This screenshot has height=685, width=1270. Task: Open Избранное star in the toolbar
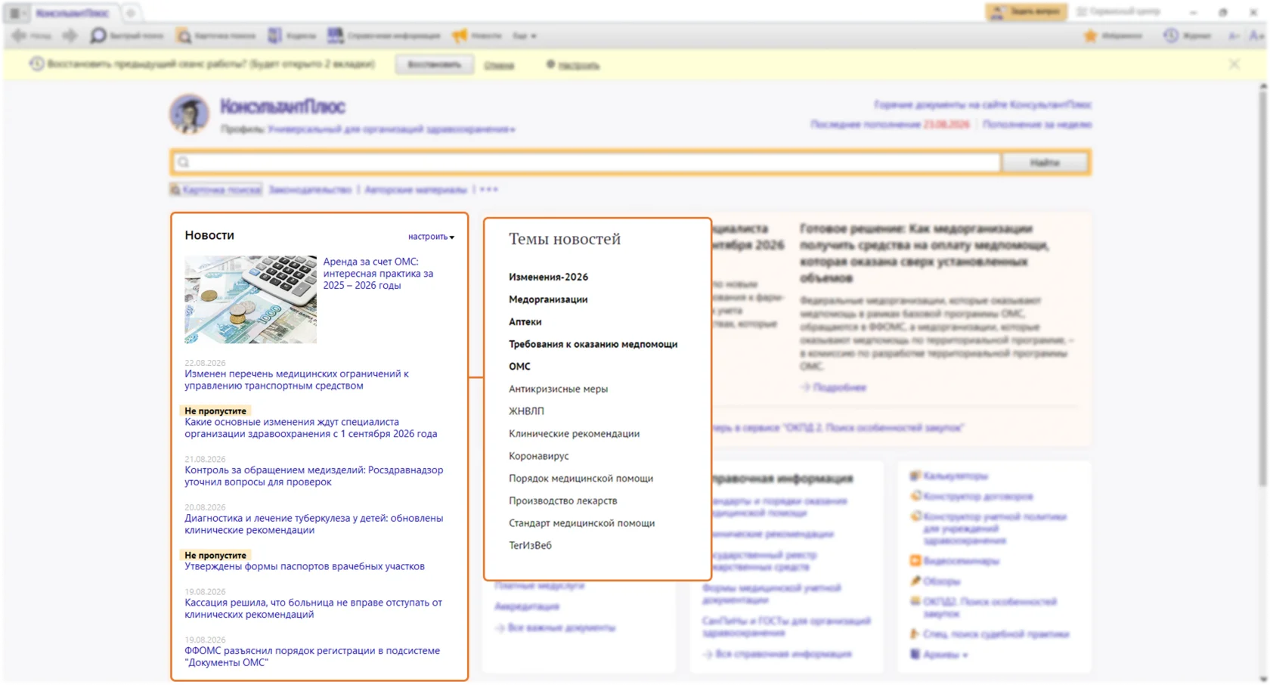1113,36
